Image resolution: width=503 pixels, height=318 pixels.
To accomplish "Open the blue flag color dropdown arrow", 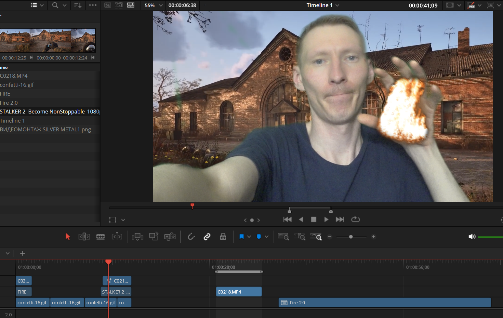I will pyautogui.click(x=249, y=237).
